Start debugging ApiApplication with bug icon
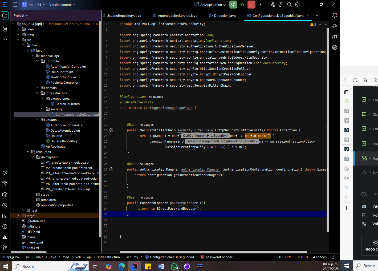This screenshot has height=271, width=378. pos(242,5)
